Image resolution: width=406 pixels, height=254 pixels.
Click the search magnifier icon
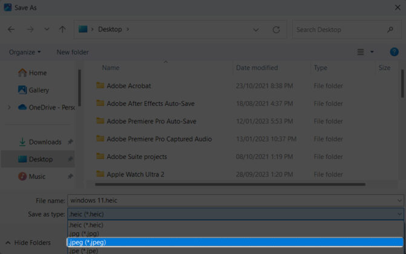(x=390, y=30)
